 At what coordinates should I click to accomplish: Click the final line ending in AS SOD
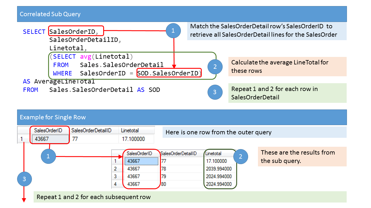[x=91, y=90]
